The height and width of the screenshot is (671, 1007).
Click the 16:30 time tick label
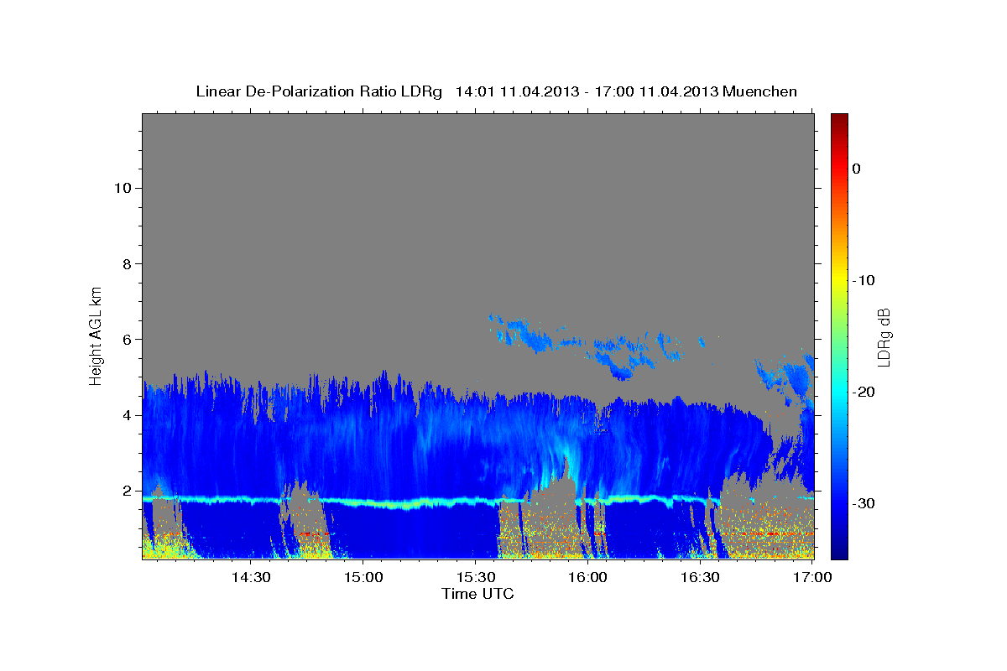(701, 578)
